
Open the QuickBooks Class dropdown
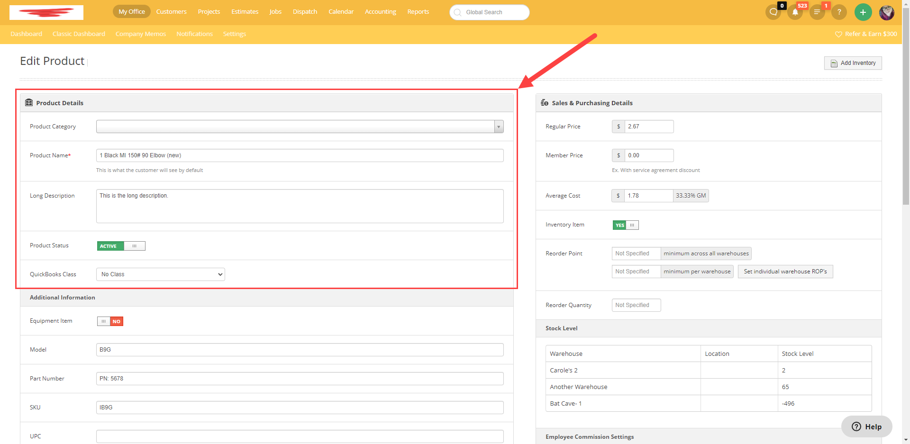click(x=160, y=274)
